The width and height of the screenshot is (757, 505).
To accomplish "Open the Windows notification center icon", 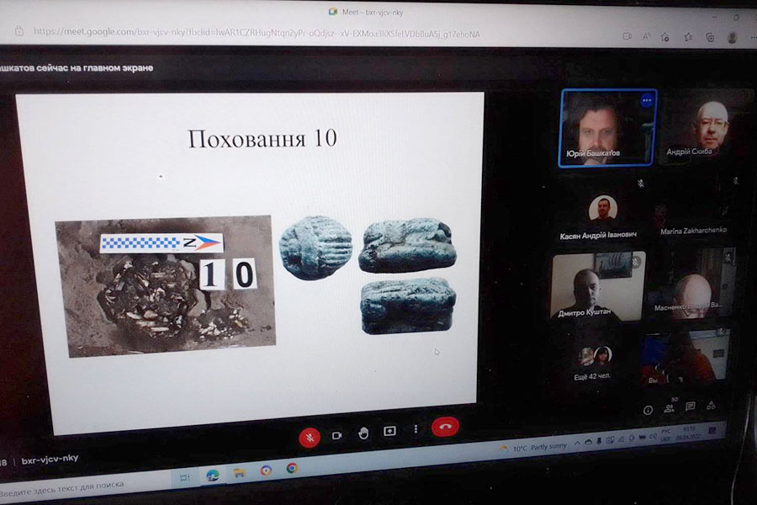I will [x=712, y=429].
